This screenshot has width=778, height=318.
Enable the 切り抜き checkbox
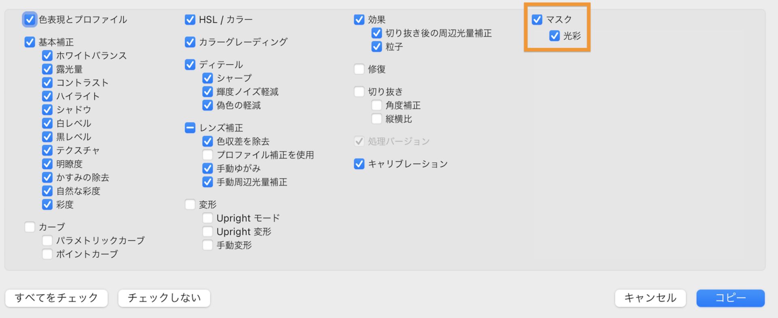[x=359, y=91]
